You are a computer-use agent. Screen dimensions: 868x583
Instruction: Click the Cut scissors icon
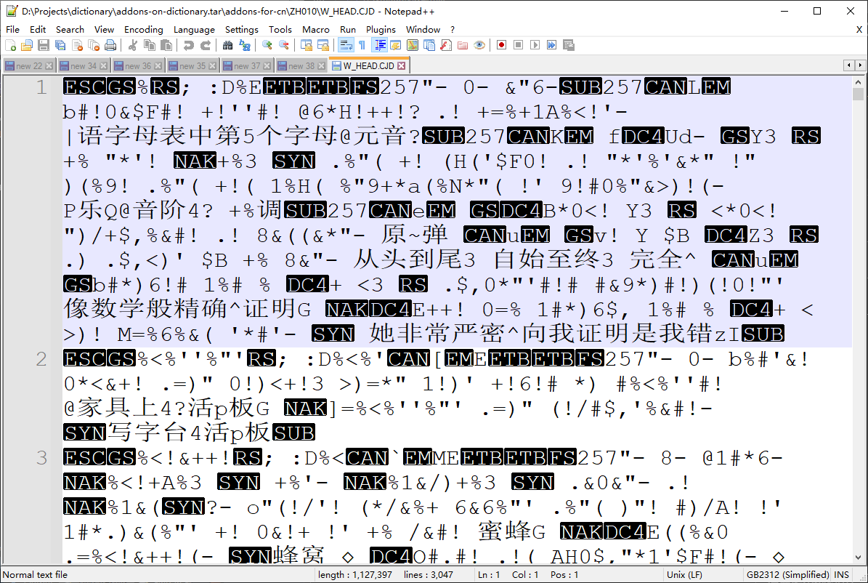[x=133, y=45]
